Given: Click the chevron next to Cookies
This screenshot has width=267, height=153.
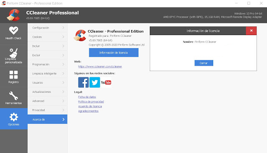Looking at the screenshot, I should (63, 37).
